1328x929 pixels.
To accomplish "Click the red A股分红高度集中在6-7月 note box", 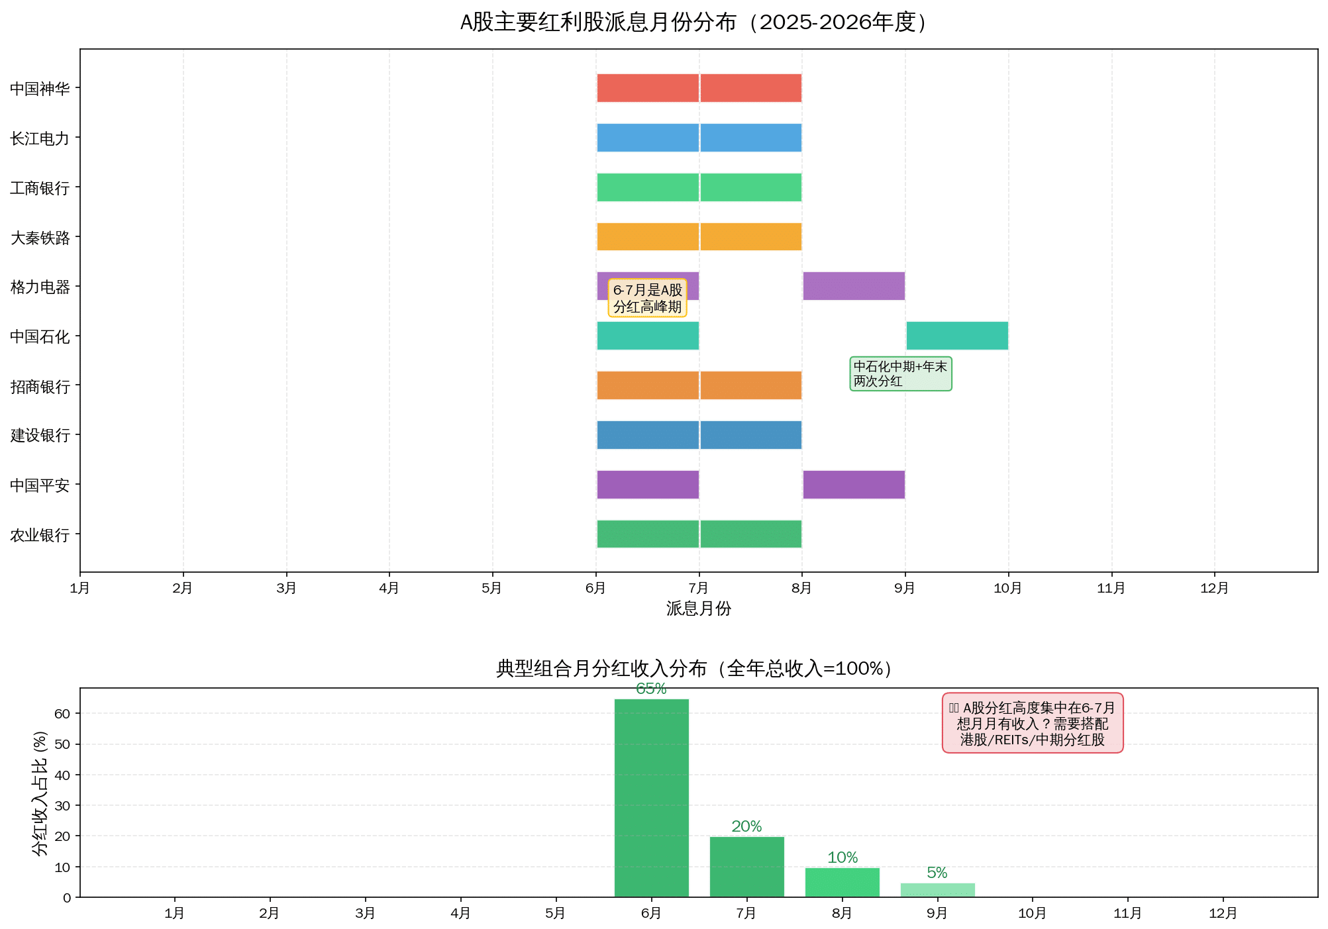I will (x=1033, y=723).
